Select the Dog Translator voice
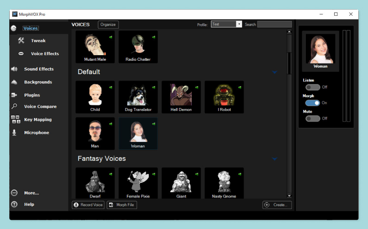Viewport: 368px width, 229px height. coord(138,97)
